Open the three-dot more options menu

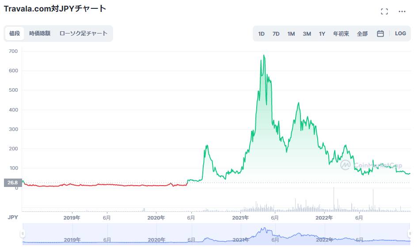click(x=402, y=11)
